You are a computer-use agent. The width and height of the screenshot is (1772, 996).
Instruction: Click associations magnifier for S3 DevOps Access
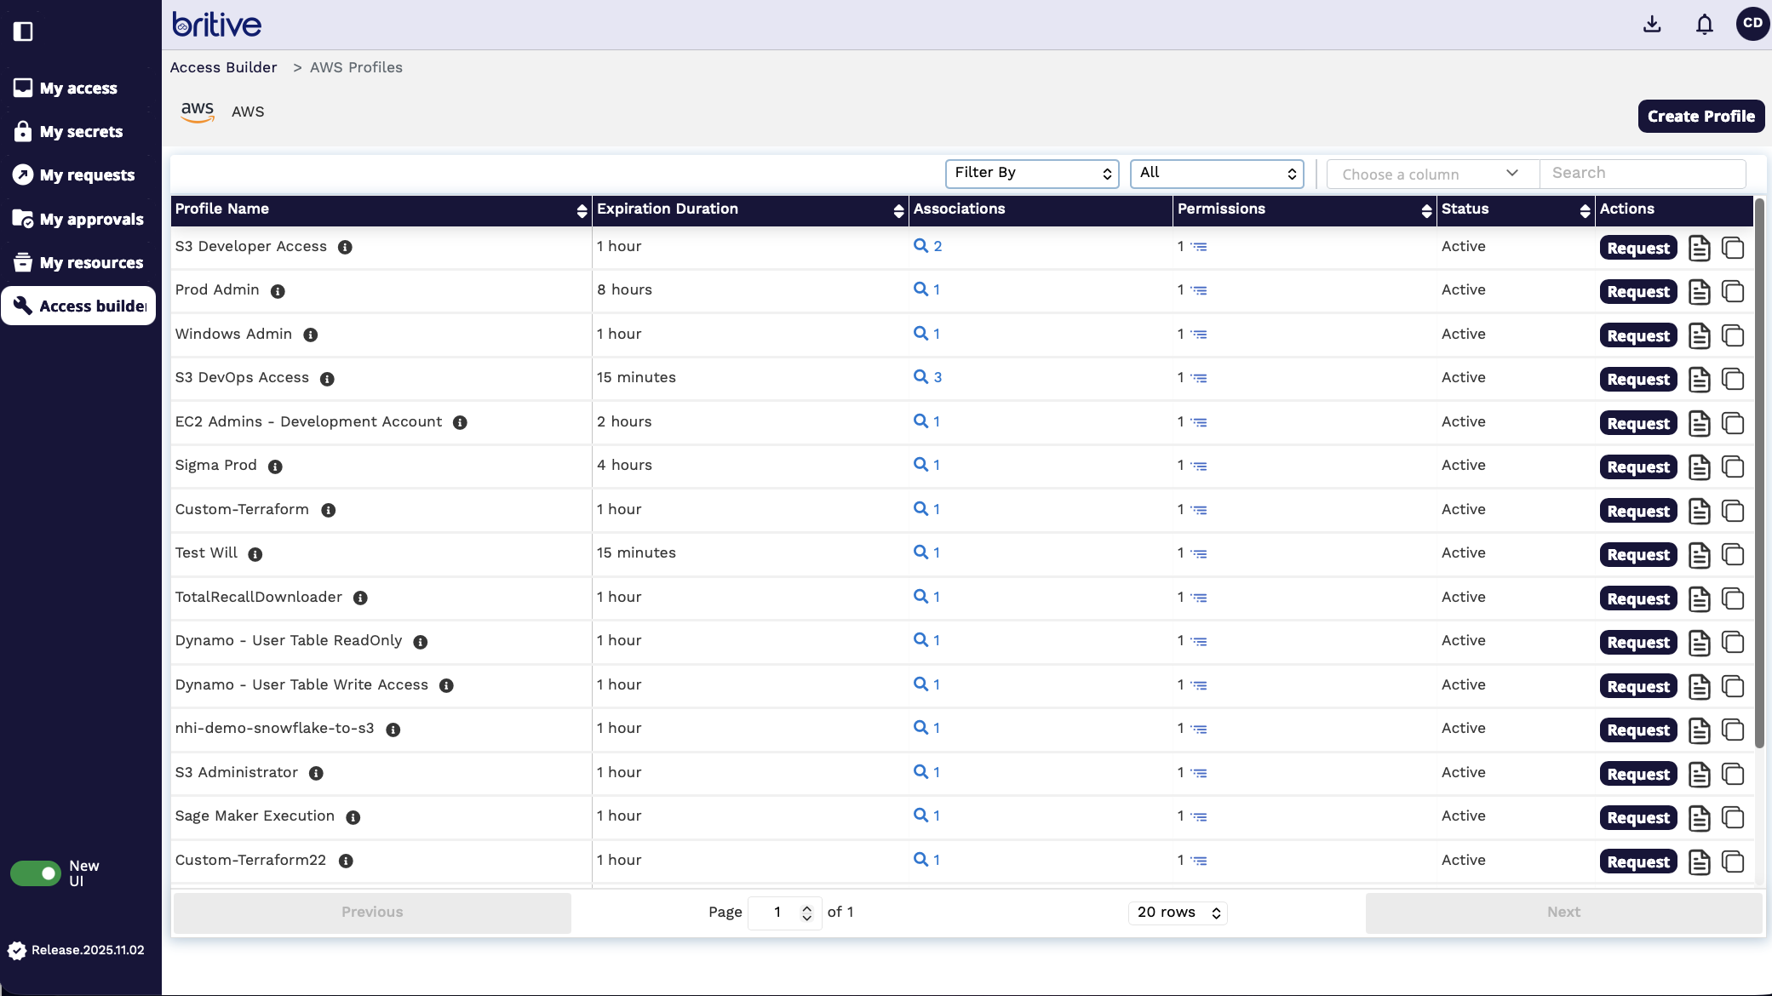coord(920,376)
